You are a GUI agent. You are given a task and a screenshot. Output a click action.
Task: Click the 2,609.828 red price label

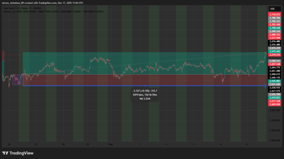click(275, 105)
